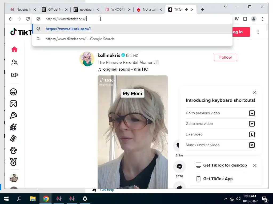Open the TikTok For You home icon
273x204 pixels.
pyautogui.click(x=14, y=49)
